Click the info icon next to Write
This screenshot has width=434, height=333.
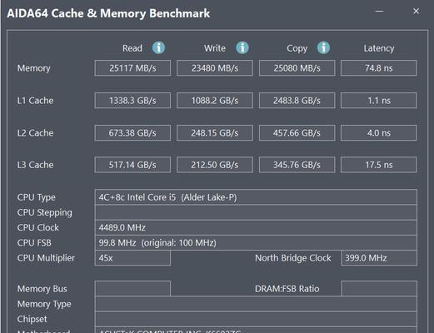[x=242, y=47]
